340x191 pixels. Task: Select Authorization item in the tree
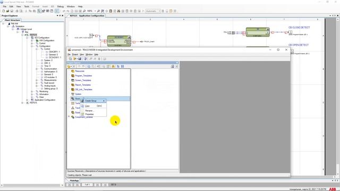pos(50,72)
